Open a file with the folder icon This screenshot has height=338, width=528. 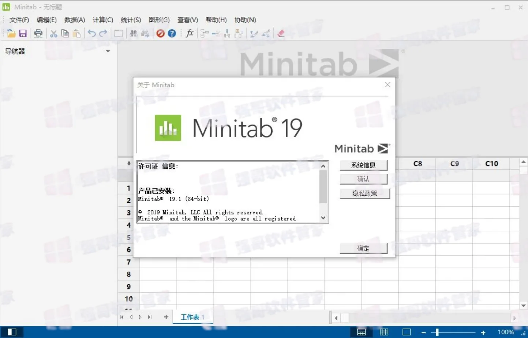[11, 34]
